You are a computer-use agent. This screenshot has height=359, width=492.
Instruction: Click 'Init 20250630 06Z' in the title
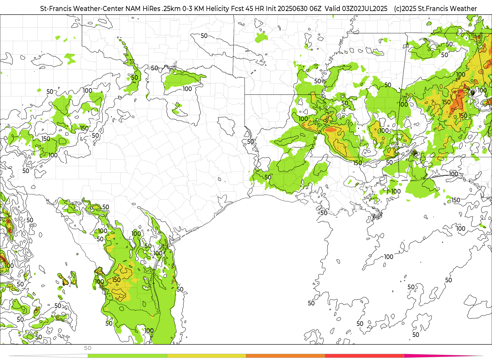(x=293, y=9)
